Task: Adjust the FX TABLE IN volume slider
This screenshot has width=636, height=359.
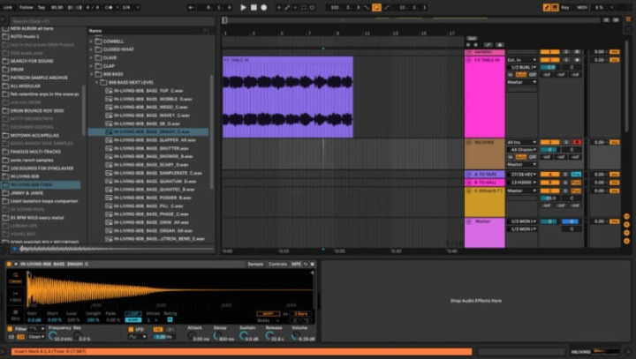Action: 549,67
